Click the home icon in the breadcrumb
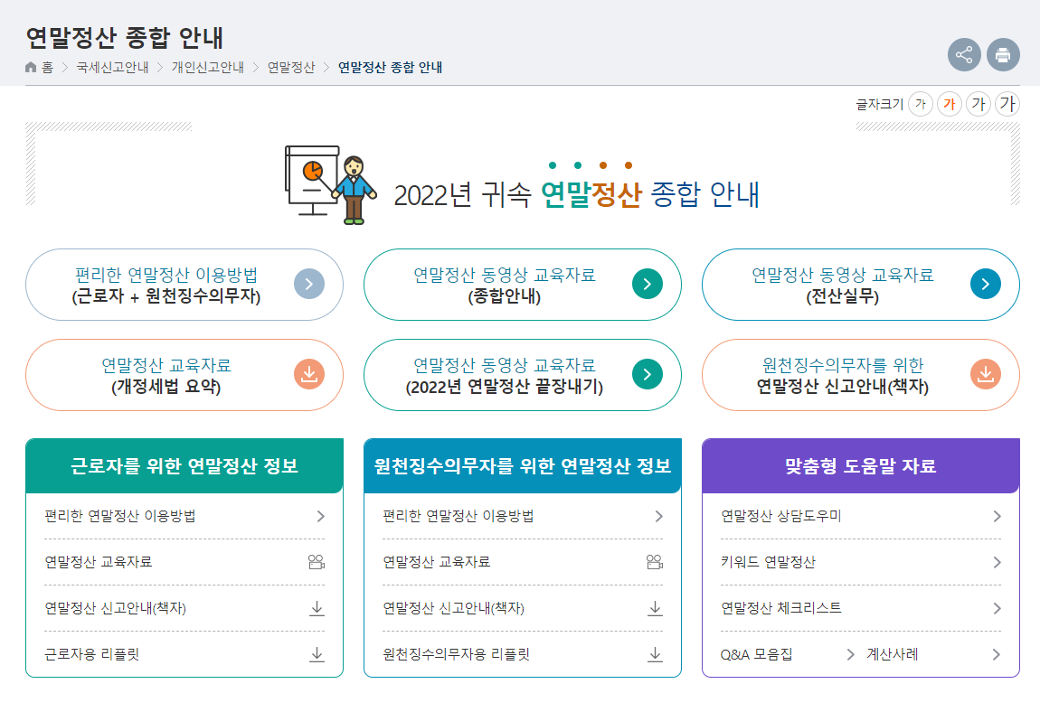The width and height of the screenshot is (1040, 712). (x=30, y=67)
